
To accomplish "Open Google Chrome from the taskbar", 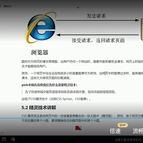I will tap(13, 139).
